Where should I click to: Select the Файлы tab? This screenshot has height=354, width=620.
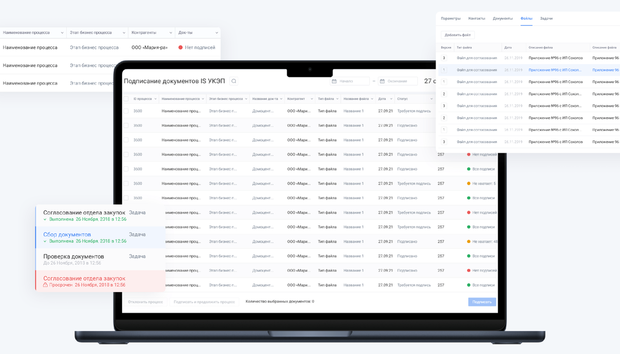pos(526,19)
